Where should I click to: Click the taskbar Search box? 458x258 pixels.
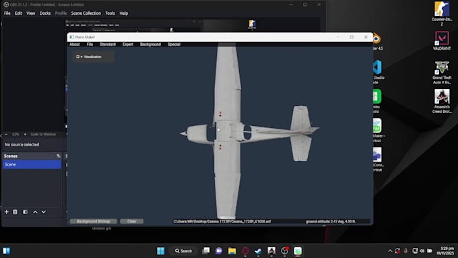coord(184,251)
